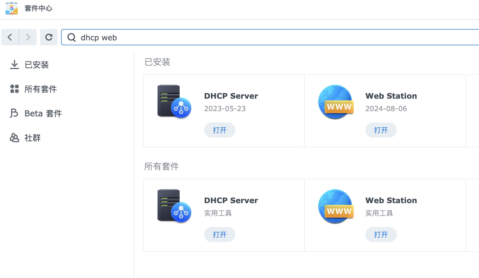Click the date text 2023-05-23
Screen dimensions: 479x278
point(225,109)
